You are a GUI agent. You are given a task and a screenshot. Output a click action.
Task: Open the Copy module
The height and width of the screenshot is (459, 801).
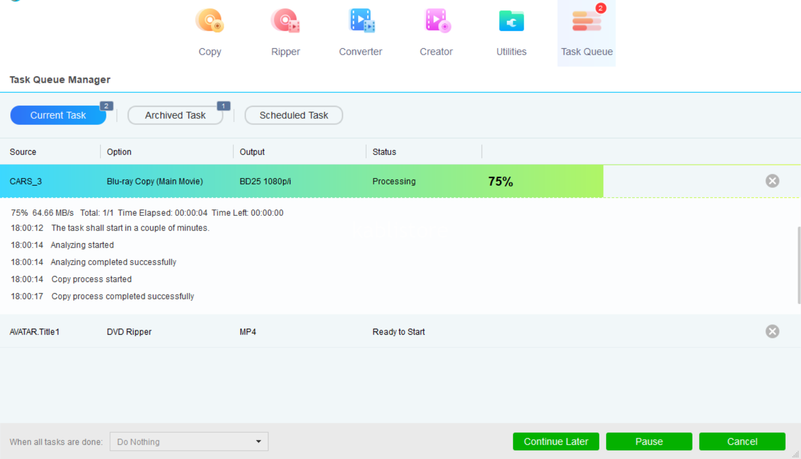point(210,33)
